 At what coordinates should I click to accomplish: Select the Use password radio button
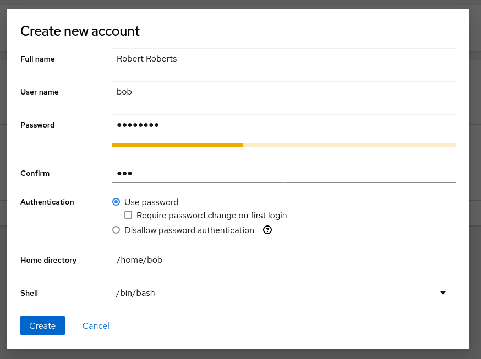116,202
